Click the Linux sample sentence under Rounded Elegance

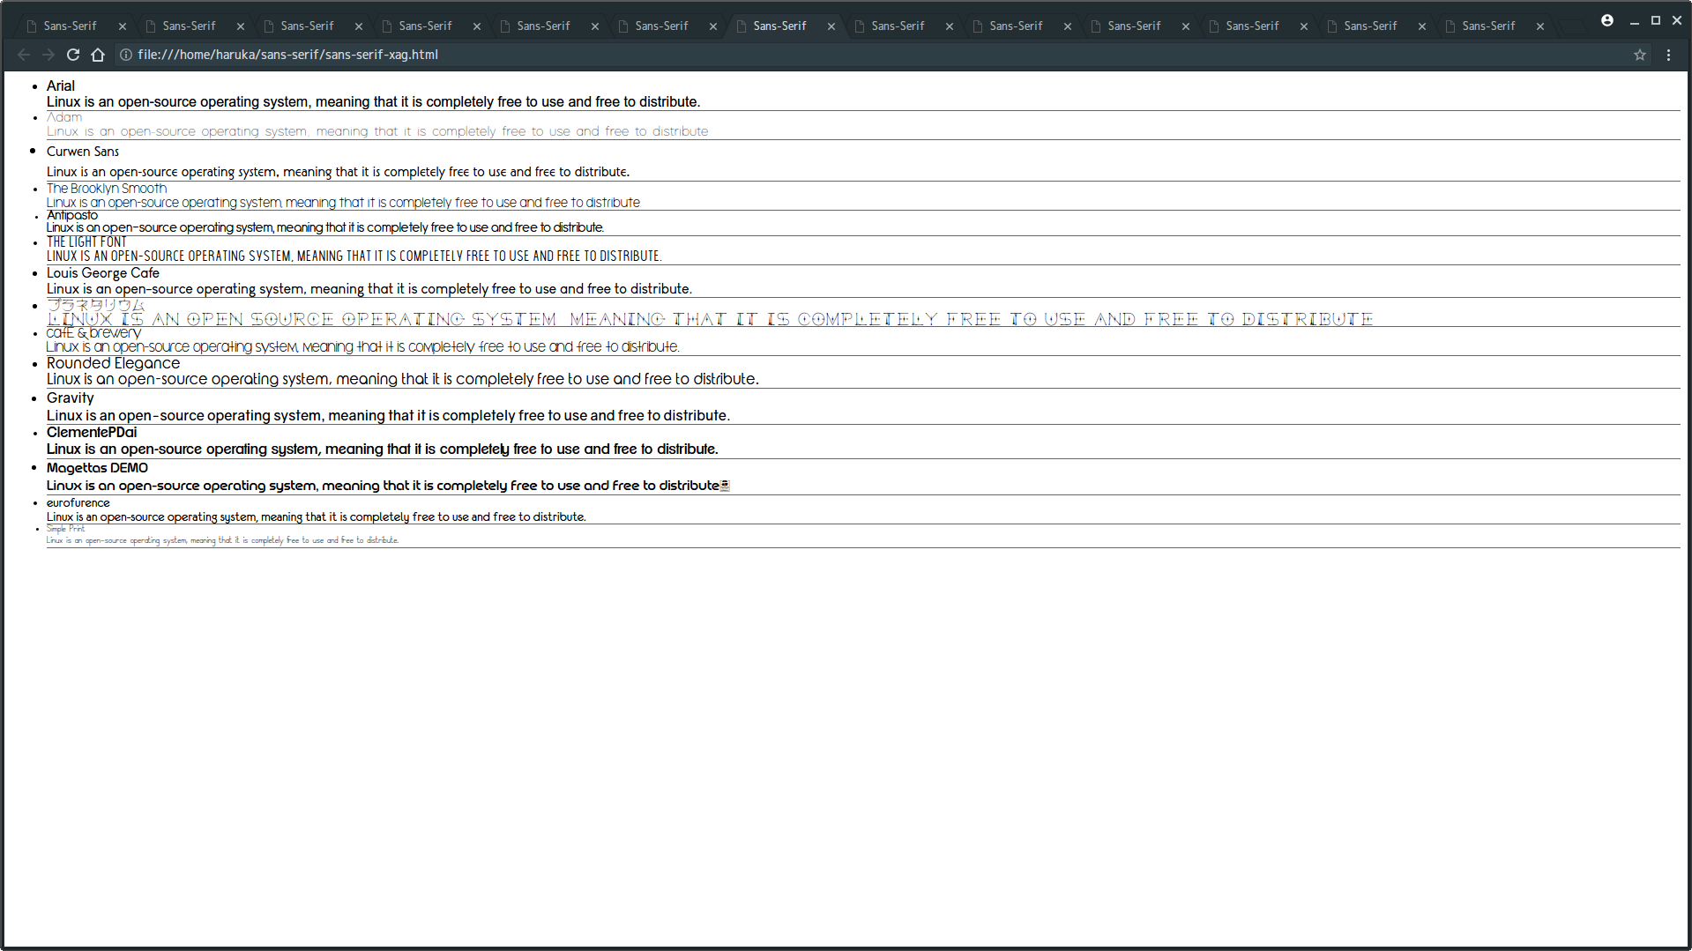click(x=403, y=379)
